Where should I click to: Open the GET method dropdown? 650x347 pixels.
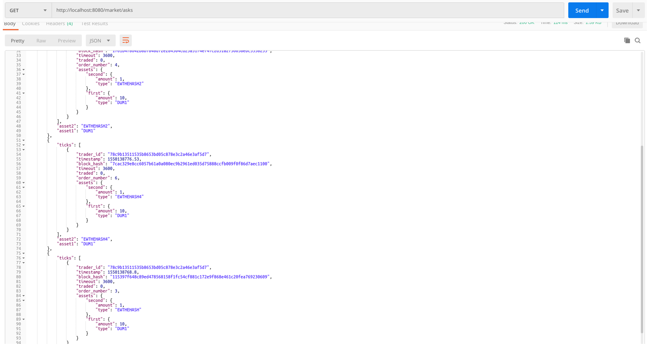(x=28, y=10)
